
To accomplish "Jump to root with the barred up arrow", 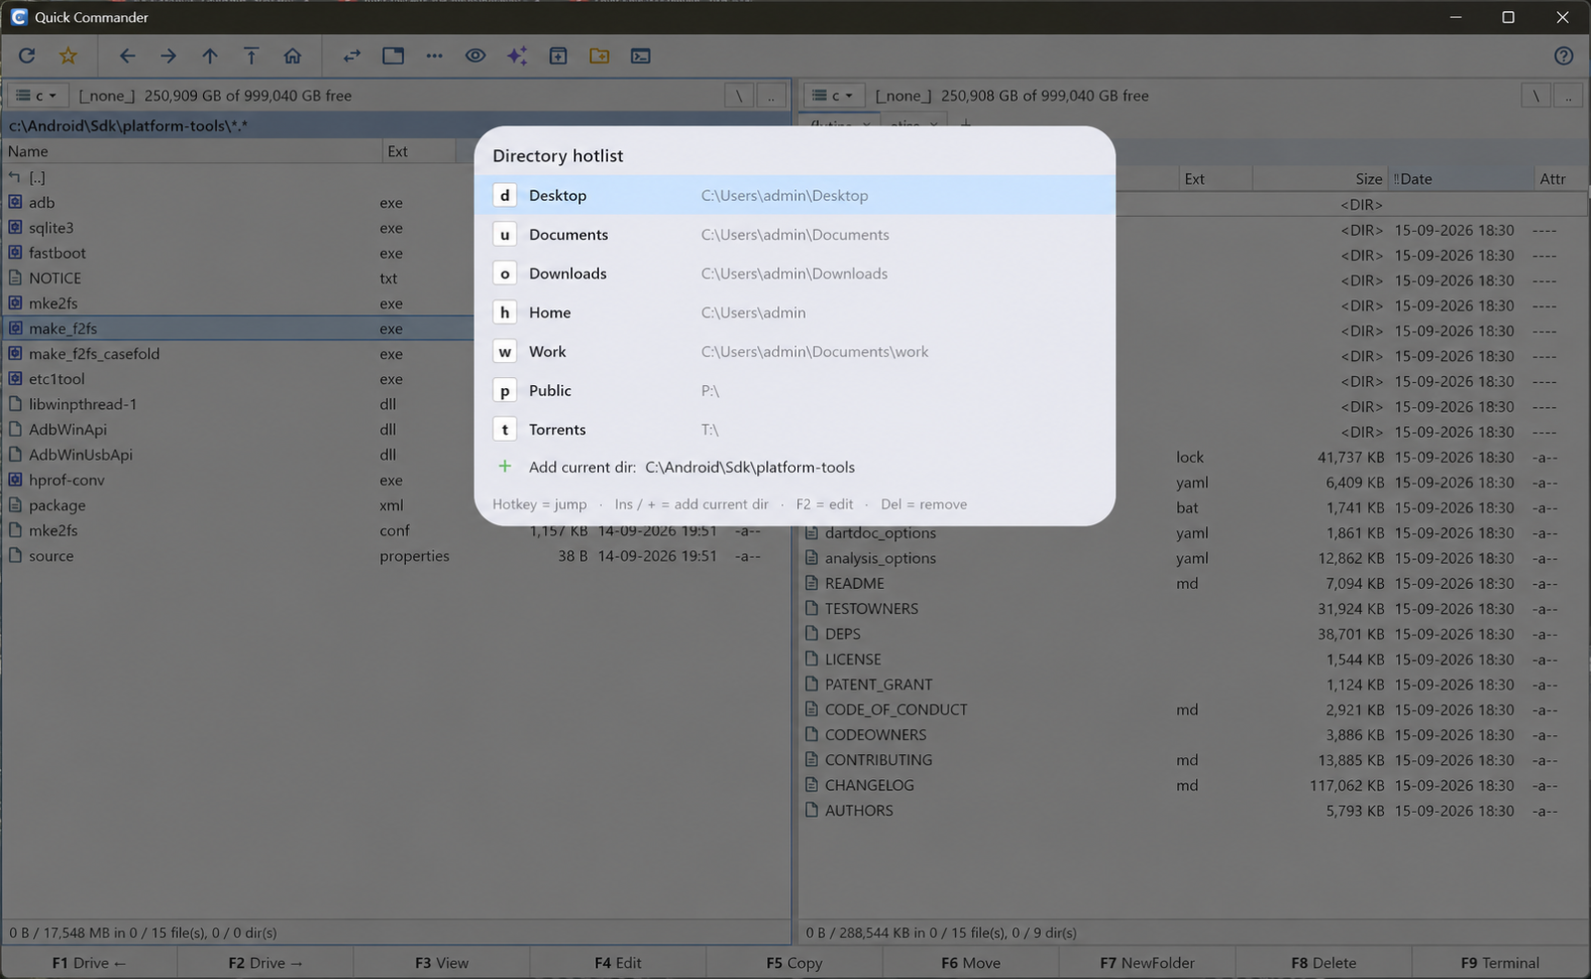I will click(251, 56).
